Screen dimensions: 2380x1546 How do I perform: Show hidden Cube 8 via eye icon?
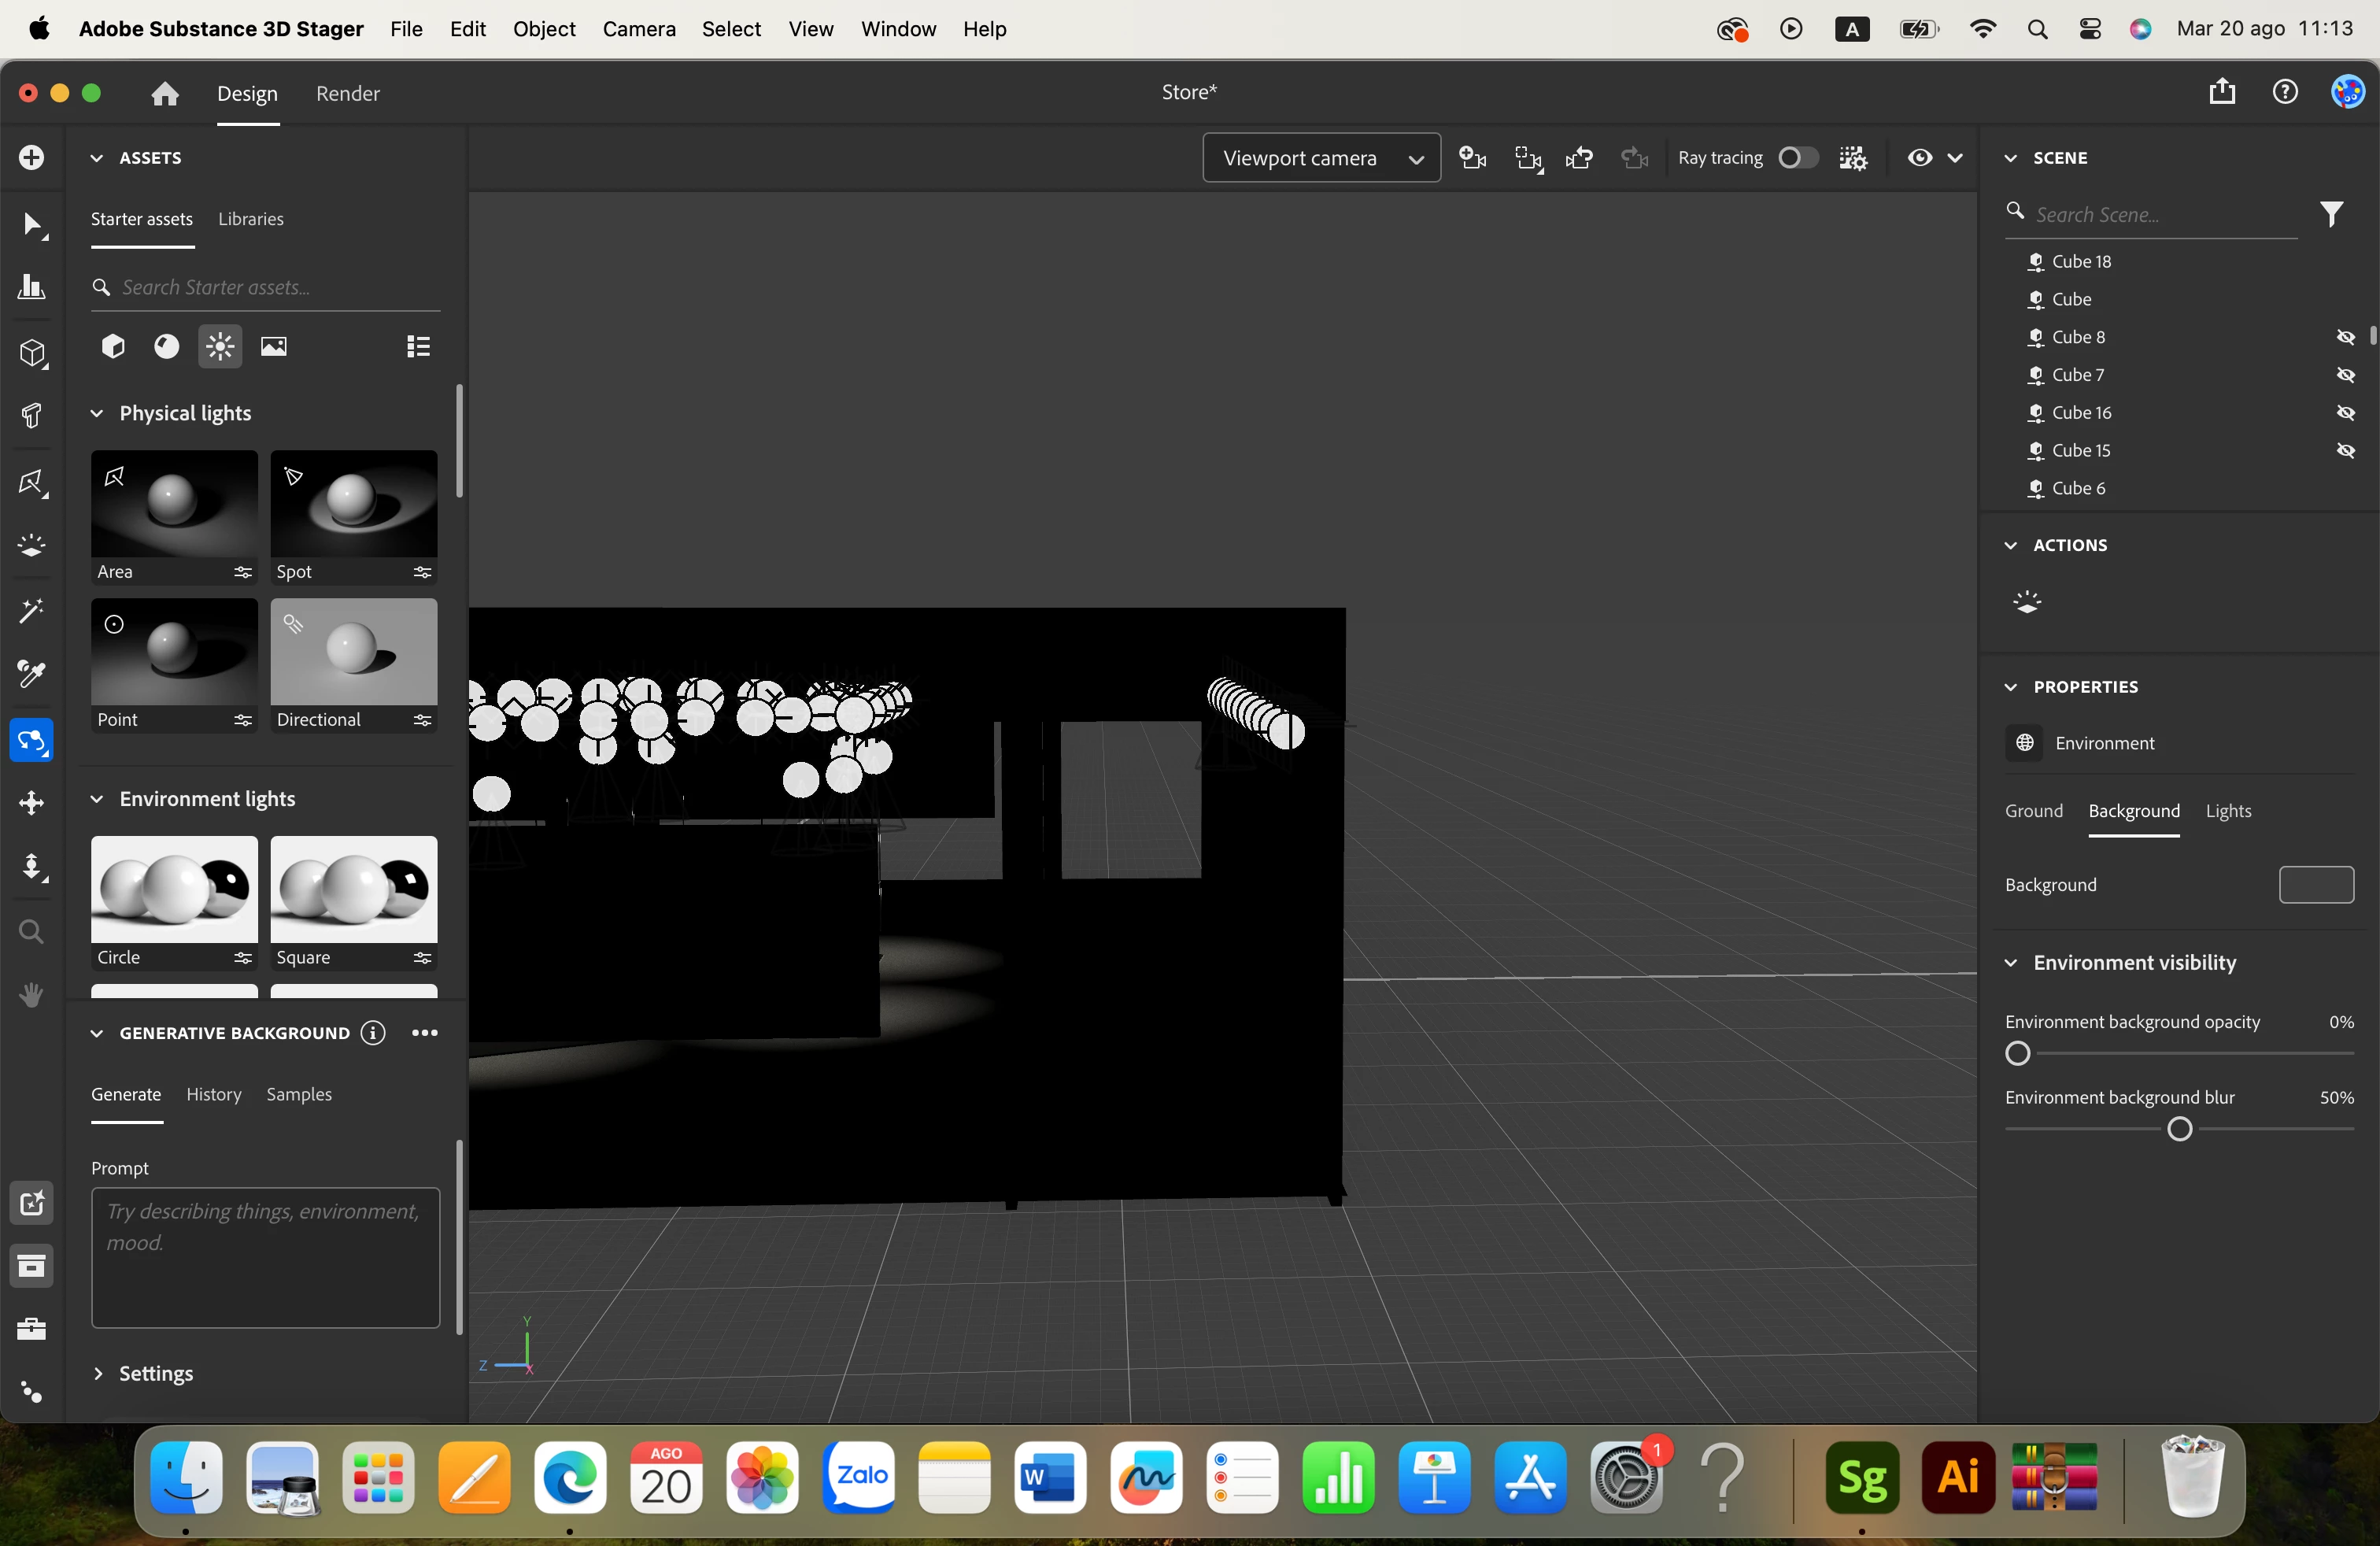click(2345, 337)
